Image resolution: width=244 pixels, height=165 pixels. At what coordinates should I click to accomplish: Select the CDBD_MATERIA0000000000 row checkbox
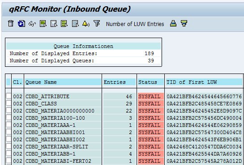pyautogui.click(x=9, y=110)
